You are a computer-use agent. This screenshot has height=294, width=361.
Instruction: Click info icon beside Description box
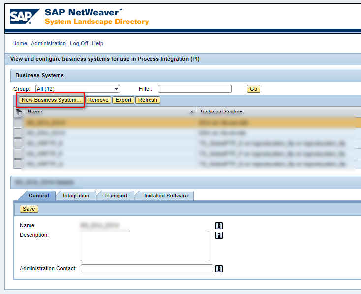[219, 235]
